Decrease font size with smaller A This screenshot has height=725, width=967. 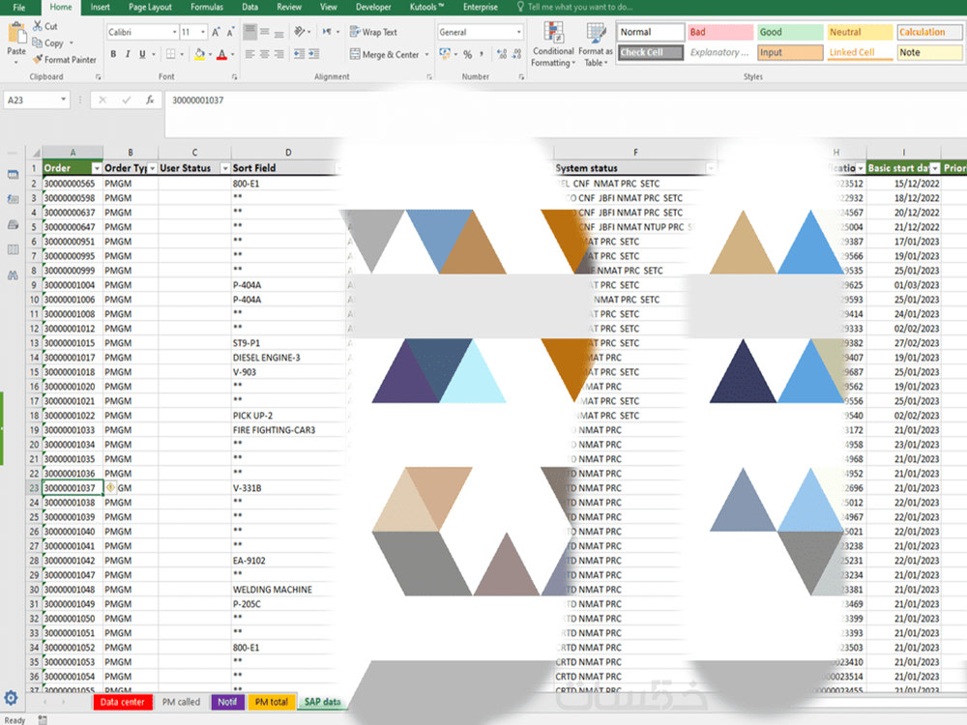230,32
